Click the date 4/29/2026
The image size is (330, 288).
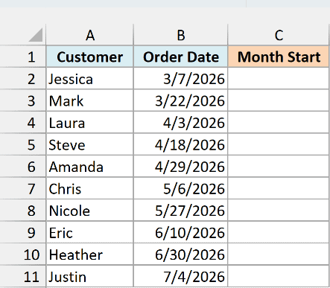(x=181, y=167)
